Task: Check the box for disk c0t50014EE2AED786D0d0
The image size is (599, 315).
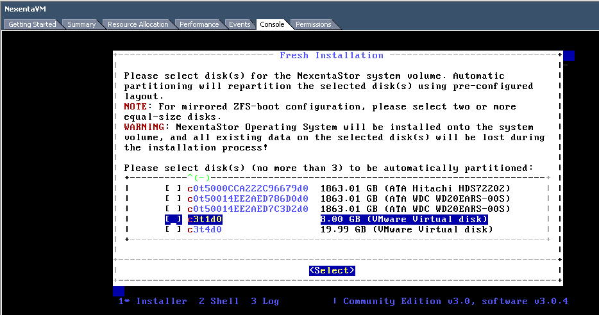Action: coord(173,198)
